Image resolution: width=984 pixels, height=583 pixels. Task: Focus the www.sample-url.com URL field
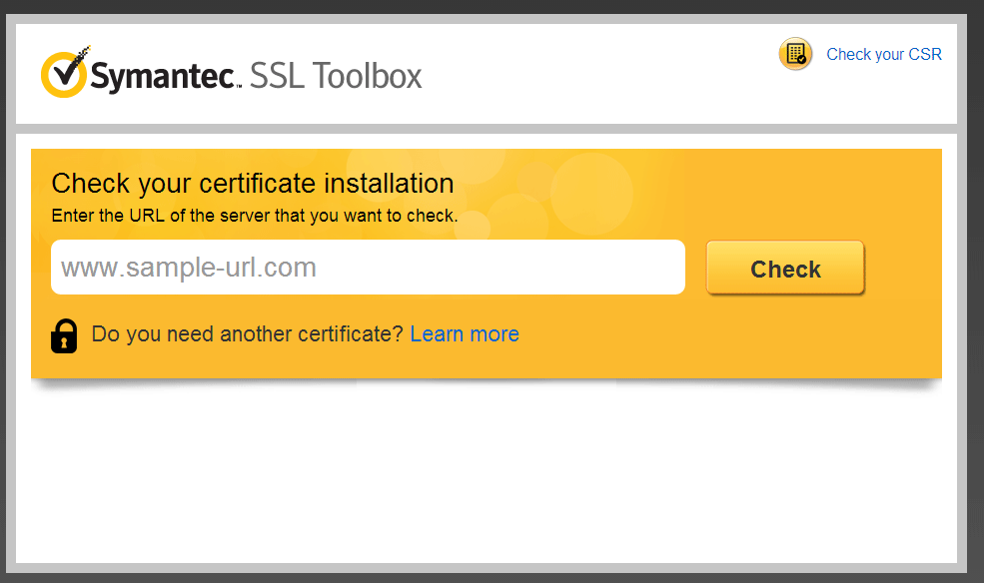point(368,268)
